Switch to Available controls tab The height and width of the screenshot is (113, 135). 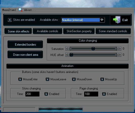47,31
